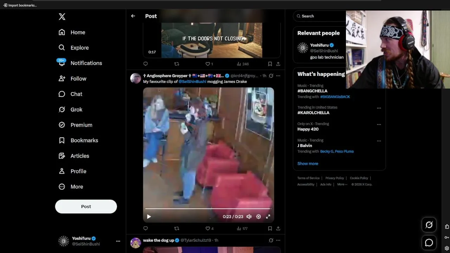Like the post with 4 likes

pos(210,228)
